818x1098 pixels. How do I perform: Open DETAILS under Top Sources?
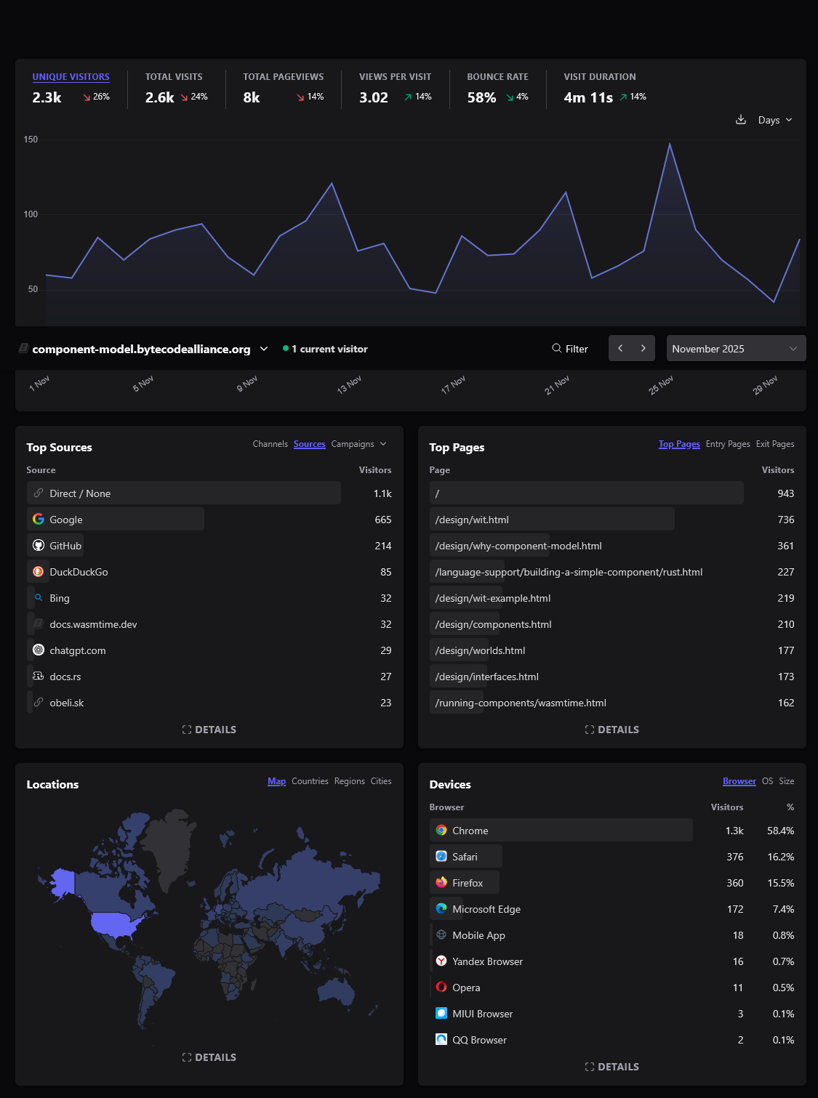(x=209, y=730)
